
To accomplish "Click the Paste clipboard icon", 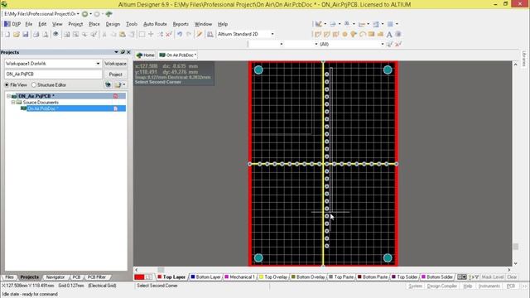I will [123, 34].
